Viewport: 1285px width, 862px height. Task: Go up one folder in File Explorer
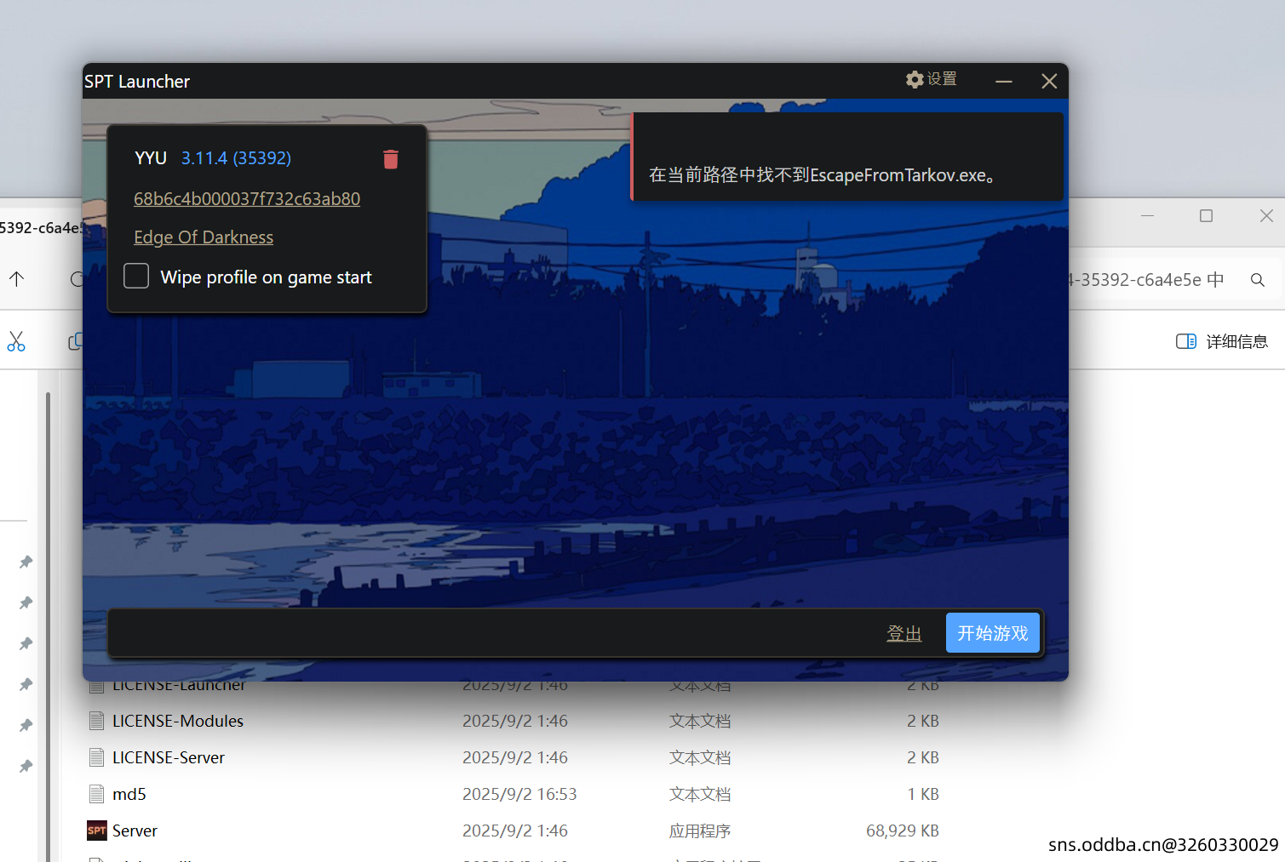[16, 279]
